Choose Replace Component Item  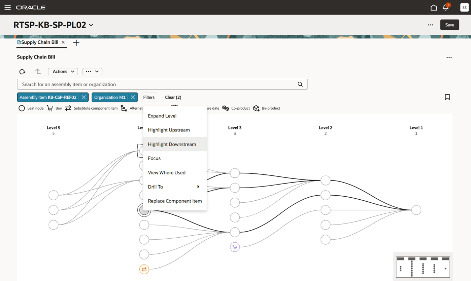[175, 201]
